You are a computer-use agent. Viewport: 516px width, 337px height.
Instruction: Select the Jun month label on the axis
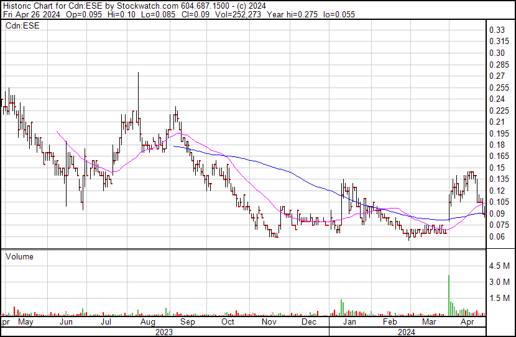(x=67, y=322)
